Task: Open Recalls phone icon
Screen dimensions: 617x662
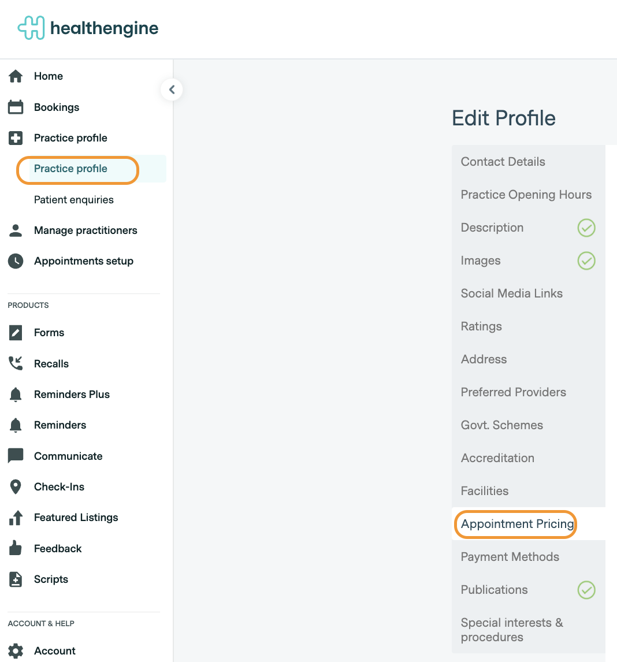Action: pyautogui.click(x=16, y=363)
